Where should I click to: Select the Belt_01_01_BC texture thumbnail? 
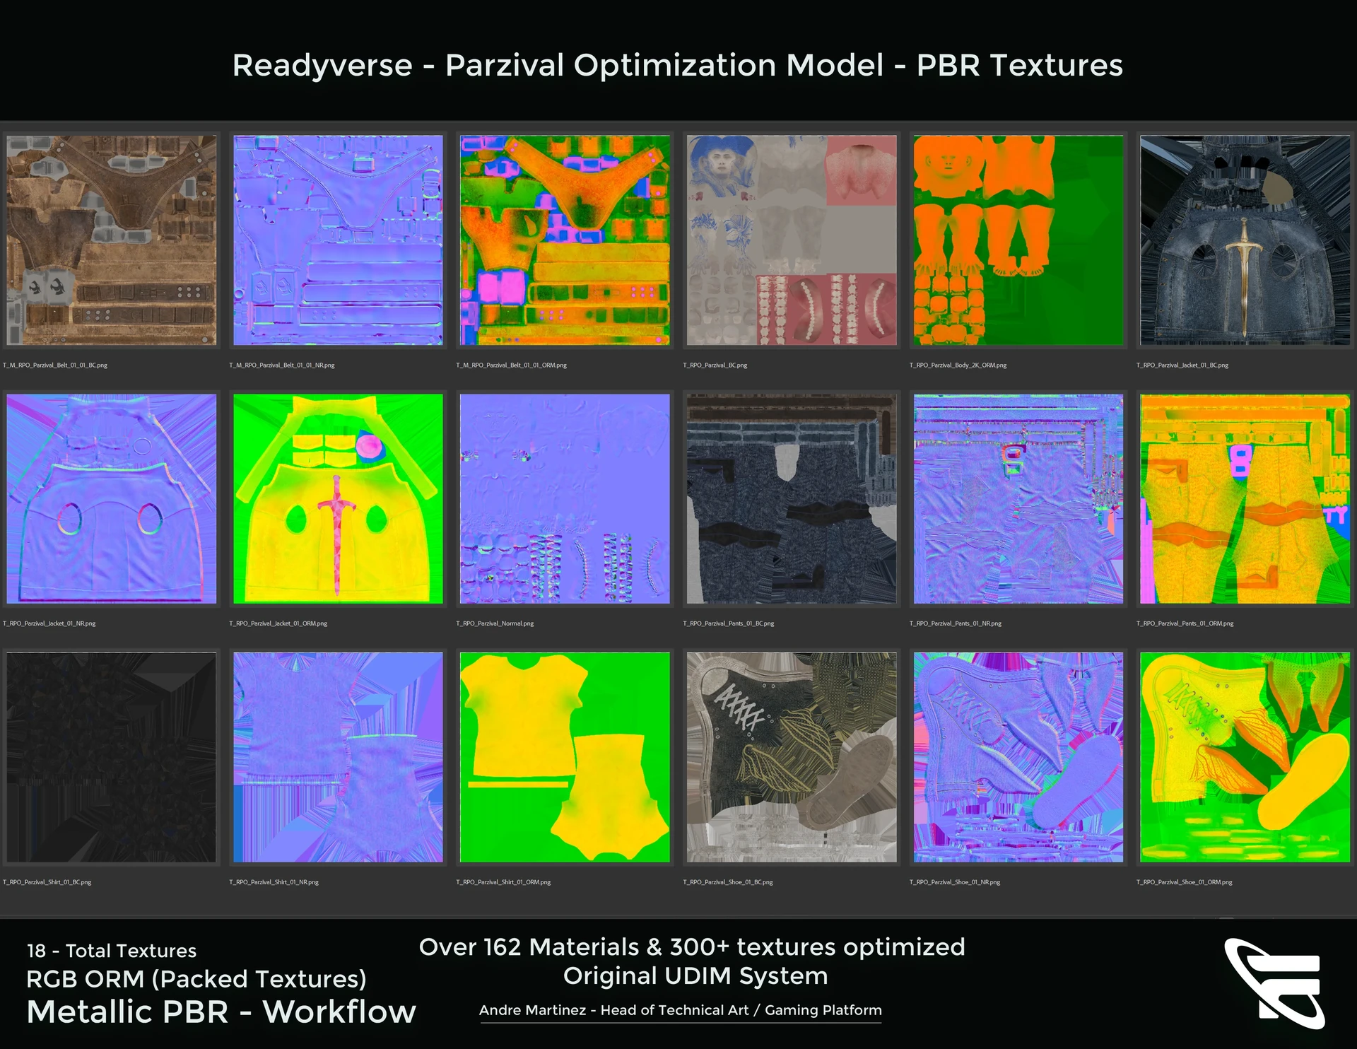[112, 240]
